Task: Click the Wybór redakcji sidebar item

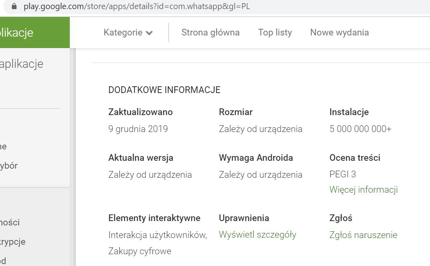Action: 11,166
